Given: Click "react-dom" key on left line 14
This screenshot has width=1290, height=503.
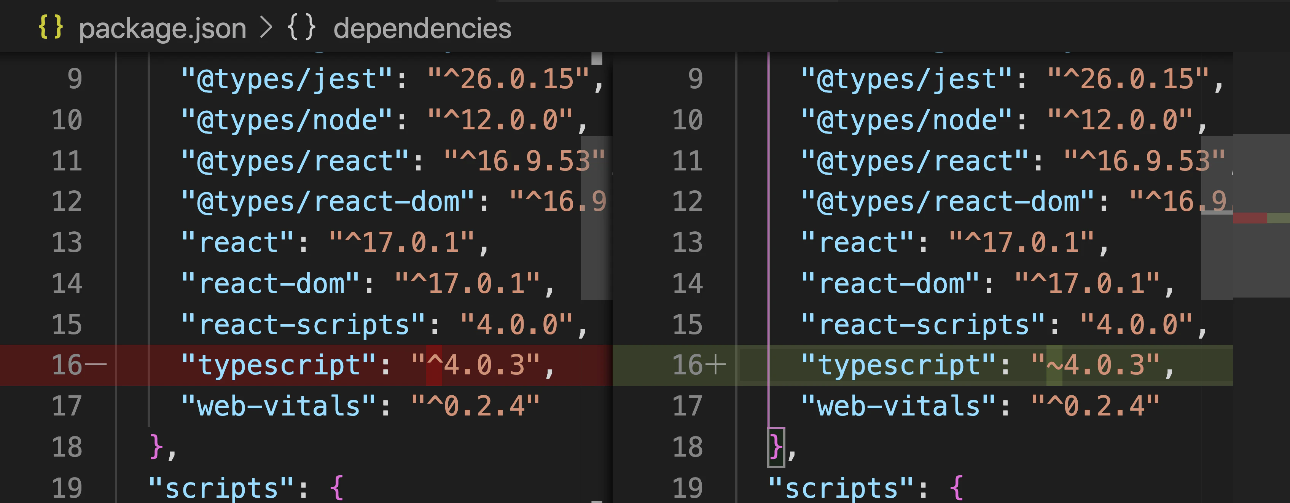Looking at the screenshot, I should [x=271, y=284].
